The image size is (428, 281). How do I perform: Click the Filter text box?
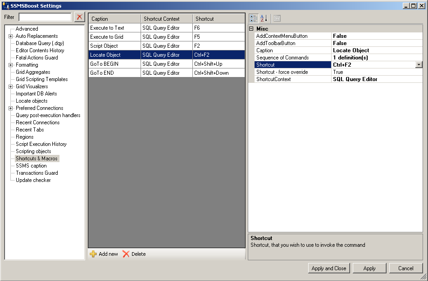(45, 17)
